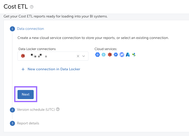Click the red AWS S3 cloud service icon
The image size is (189, 136).
tap(110, 55)
